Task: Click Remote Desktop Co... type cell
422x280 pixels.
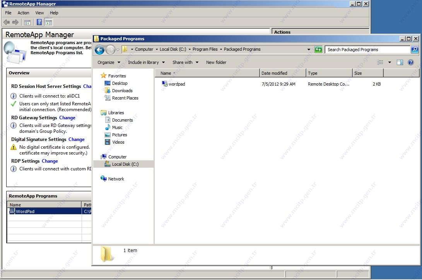Action: pos(328,84)
